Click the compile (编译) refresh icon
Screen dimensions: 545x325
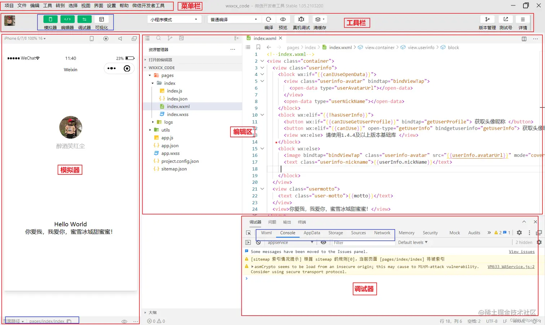point(269,19)
